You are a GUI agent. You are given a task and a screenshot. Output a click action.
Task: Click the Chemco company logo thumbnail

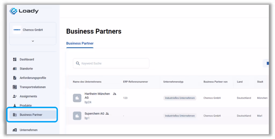[17, 30]
